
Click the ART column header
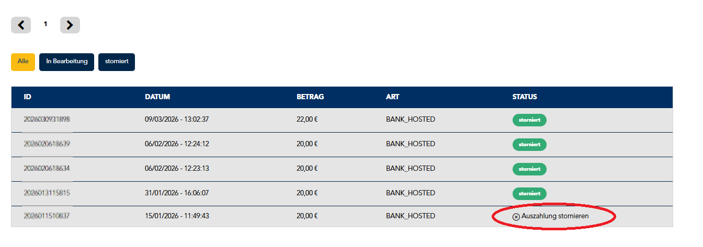coord(393,97)
